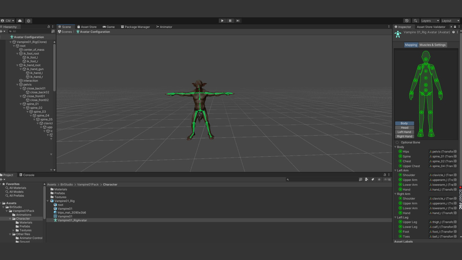
Task: Pick object for Left Arm Hand field
Action: point(455,190)
